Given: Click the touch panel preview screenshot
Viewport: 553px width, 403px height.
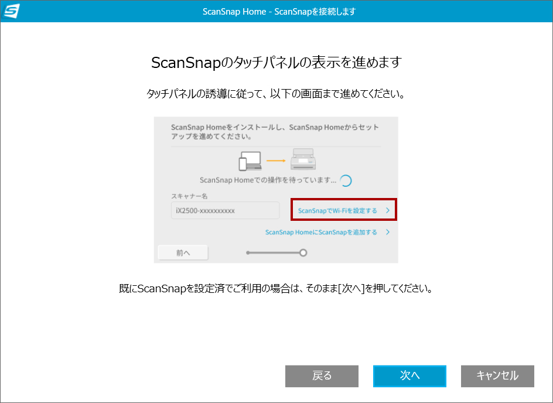Looking at the screenshot, I should 276,189.
